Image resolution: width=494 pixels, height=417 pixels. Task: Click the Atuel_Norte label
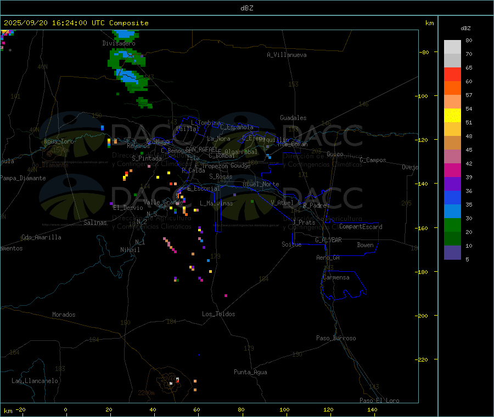261,184
